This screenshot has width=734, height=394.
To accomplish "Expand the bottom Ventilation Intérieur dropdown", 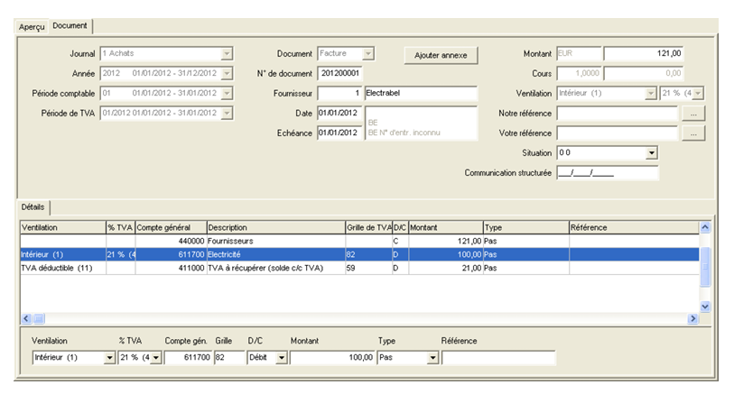I will click(109, 358).
